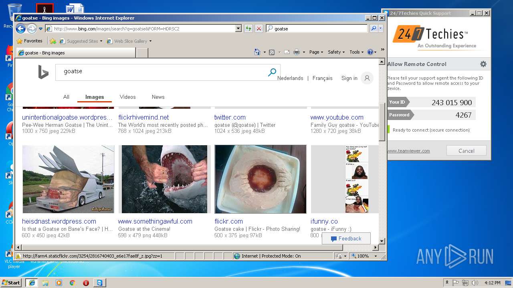
Task: Open Media Player in taskbar
Action: 59,282
